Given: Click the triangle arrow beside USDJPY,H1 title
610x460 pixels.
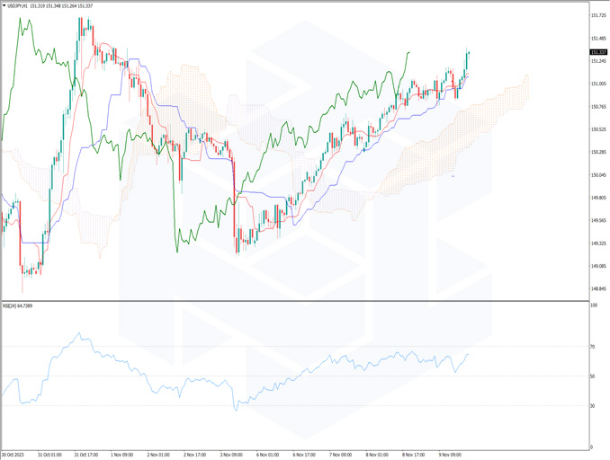Looking at the screenshot, I should (4, 5).
